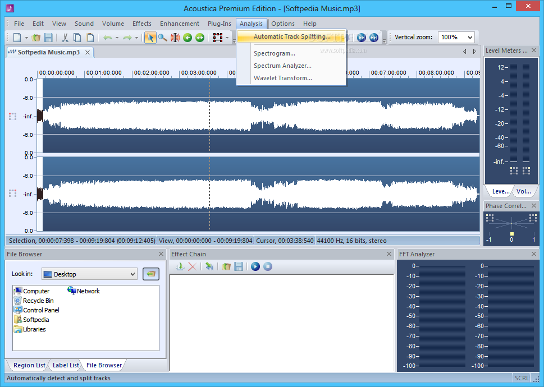Expand the Undo history dropdown arrow
This screenshot has height=387, width=544.
(117, 38)
